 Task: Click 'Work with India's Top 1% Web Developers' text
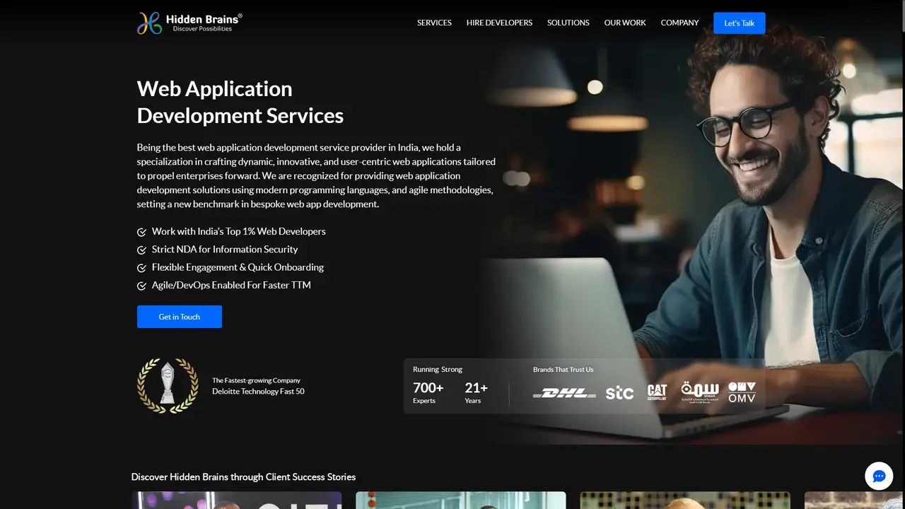click(x=239, y=231)
